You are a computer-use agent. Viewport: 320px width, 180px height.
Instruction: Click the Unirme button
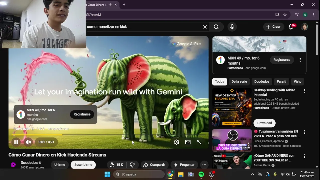60,165
